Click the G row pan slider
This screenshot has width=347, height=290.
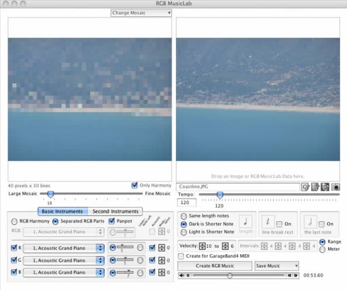125,259
